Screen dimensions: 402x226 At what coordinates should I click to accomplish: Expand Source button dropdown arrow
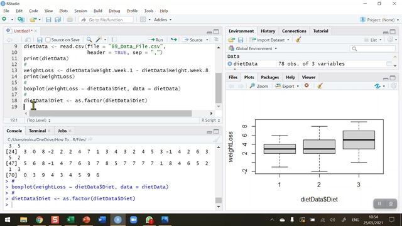(207, 40)
